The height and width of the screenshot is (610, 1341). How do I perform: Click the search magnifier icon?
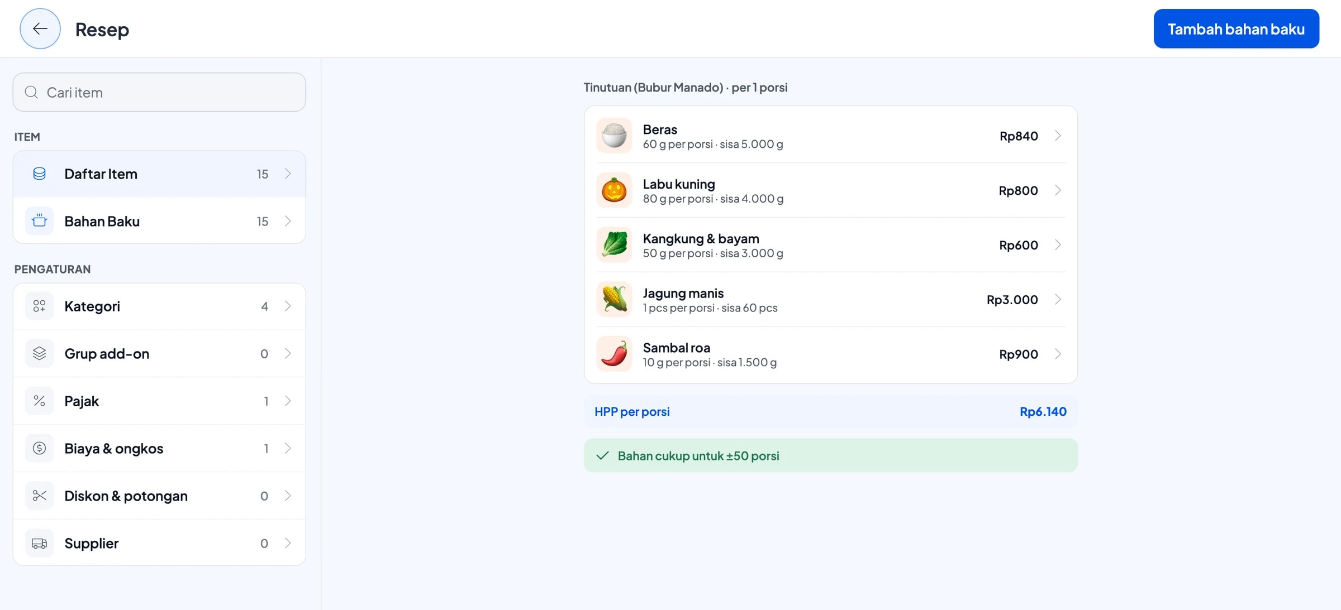[x=31, y=92]
